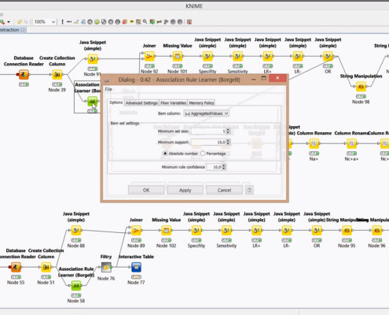Click the String Manipulation node Node 95

pyautogui.click(x=347, y=231)
